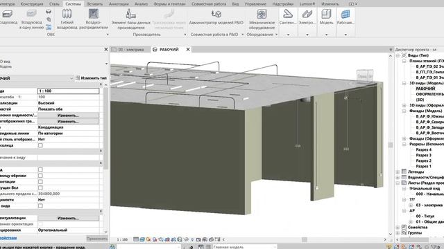Click Изменить button for visibility overrides

(68, 116)
